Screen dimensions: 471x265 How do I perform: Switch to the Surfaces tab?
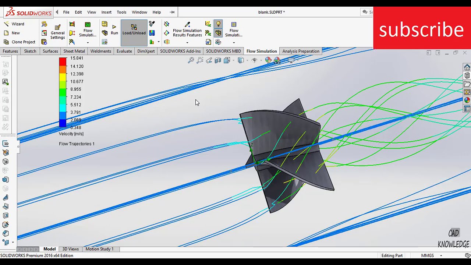pyautogui.click(x=50, y=51)
